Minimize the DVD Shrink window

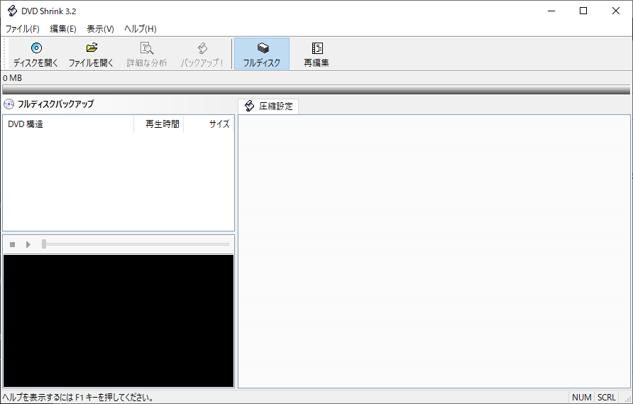[x=551, y=11]
